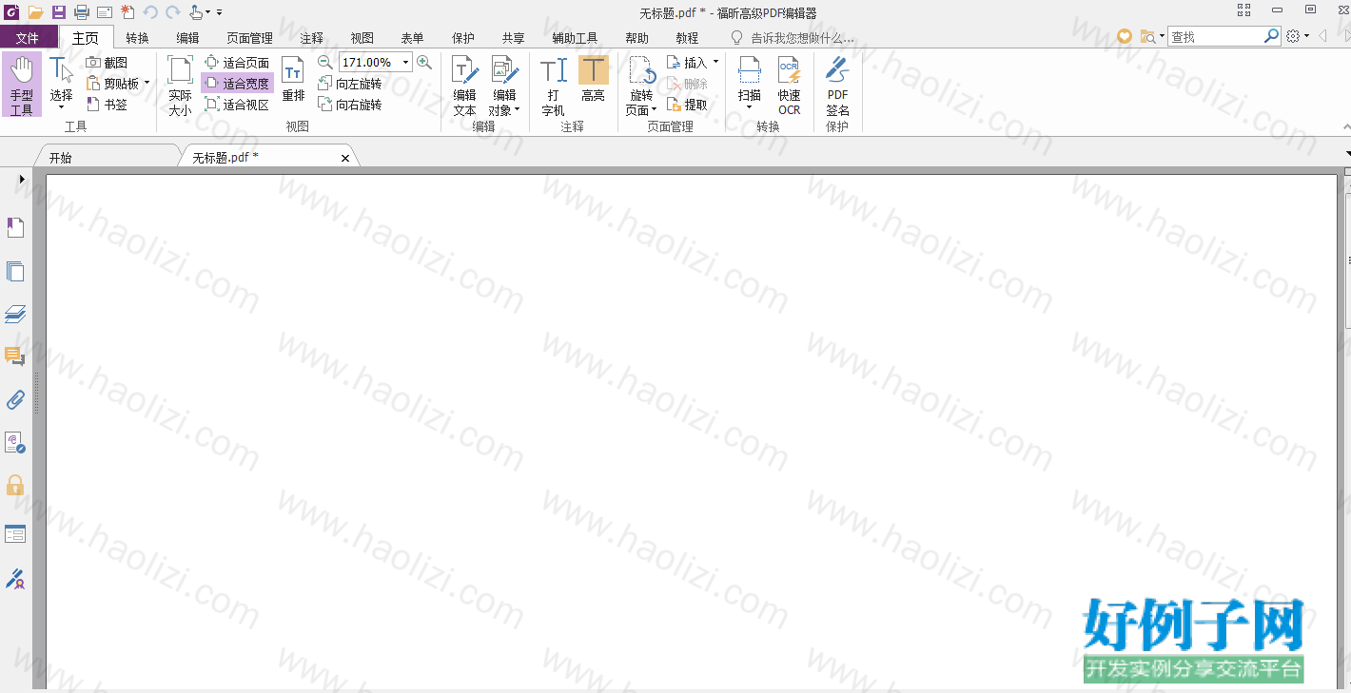
Task: Click the advanced search folder icon
Action: tap(1149, 36)
